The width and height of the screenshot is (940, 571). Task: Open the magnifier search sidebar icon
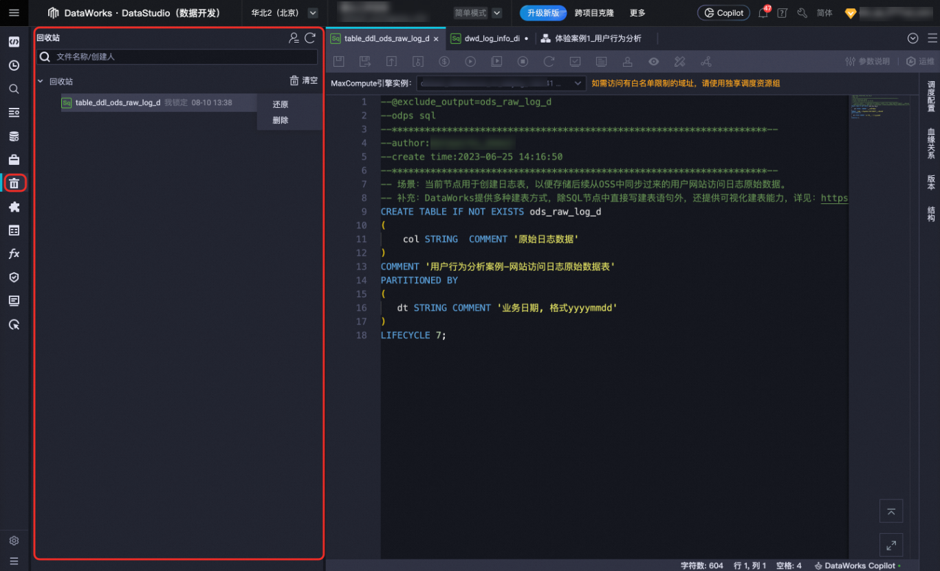click(x=14, y=89)
